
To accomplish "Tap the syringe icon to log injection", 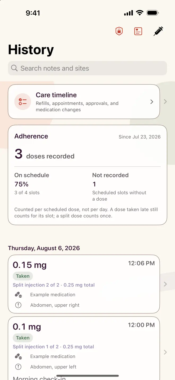I will [x=158, y=31].
